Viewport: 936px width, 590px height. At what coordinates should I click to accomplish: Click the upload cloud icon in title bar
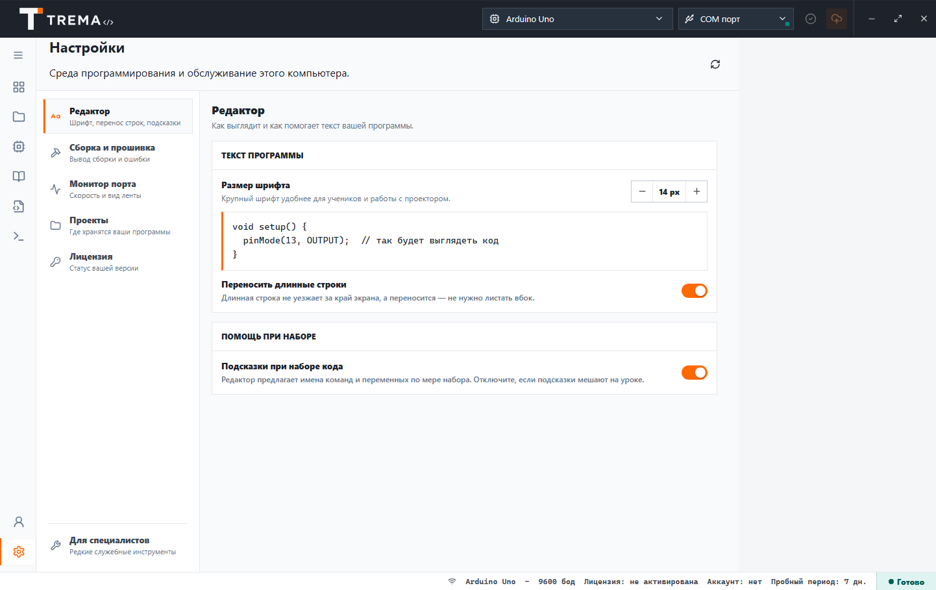coord(837,19)
